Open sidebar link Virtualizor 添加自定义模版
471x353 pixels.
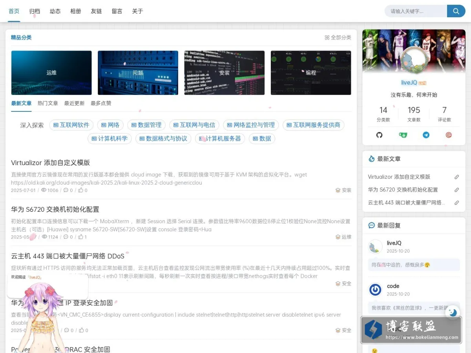click(399, 177)
